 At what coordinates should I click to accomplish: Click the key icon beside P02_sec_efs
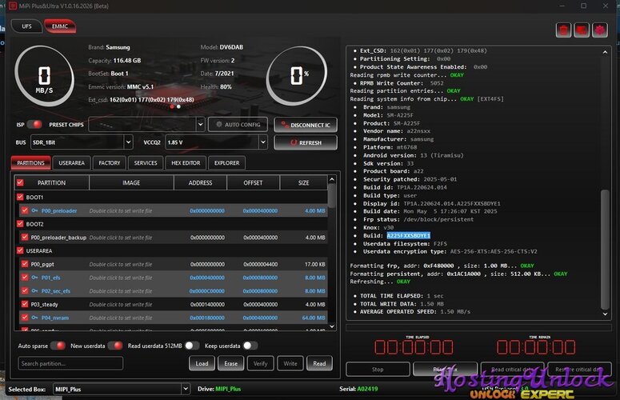click(x=34, y=291)
